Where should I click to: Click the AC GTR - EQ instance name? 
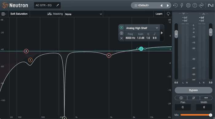(x=44, y=5)
